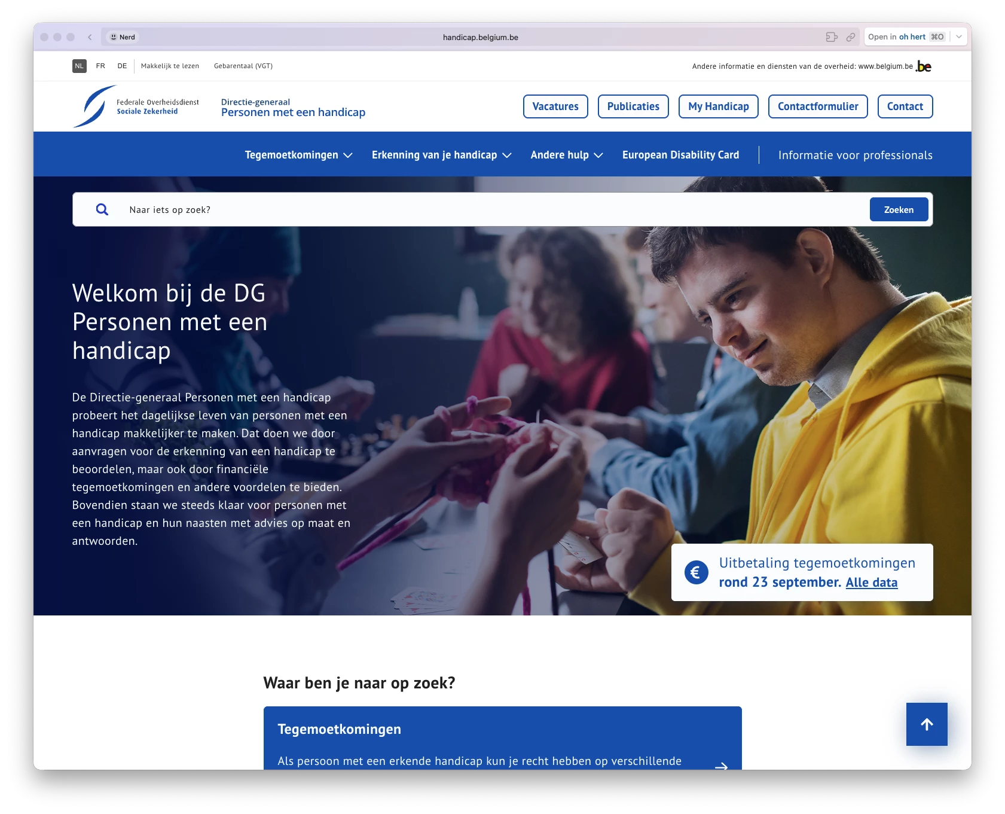Click the scroll-to-top arrow button
This screenshot has height=814, width=1005.
click(x=926, y=724)
